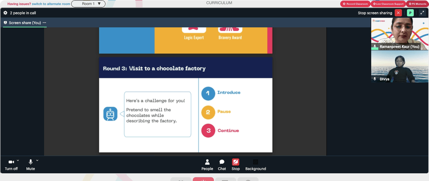Click the Logic Expert badge
This screenshot has height=181, width=429.
[194, 33]
